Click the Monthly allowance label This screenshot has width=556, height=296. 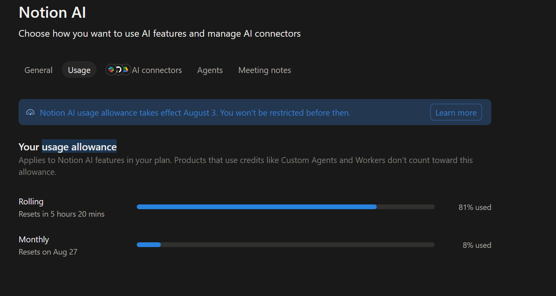[x=34, y=240]
